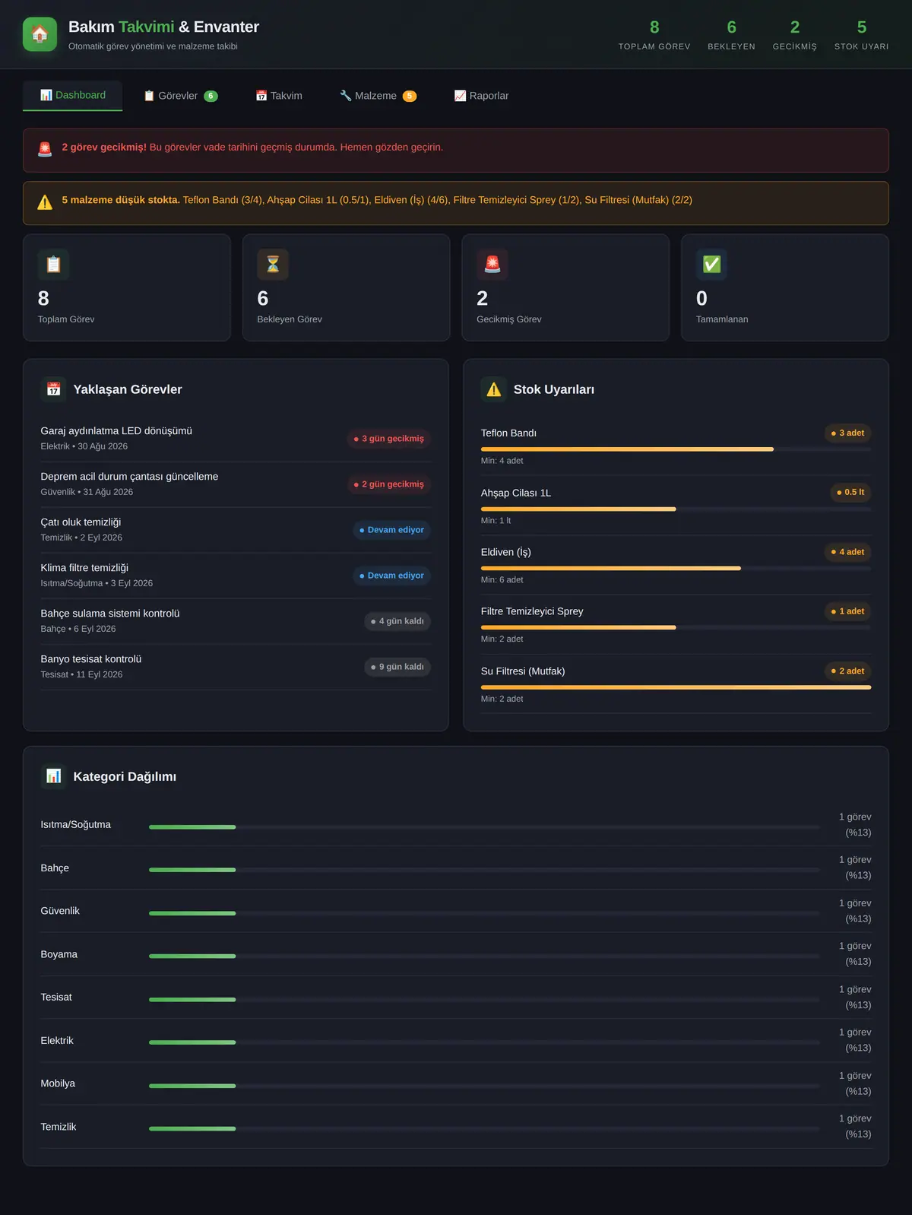Click the hourglass icon on Bekleyen Görev card
The width and height of the screenshot is (912, 1215).
tap(273, 264)
